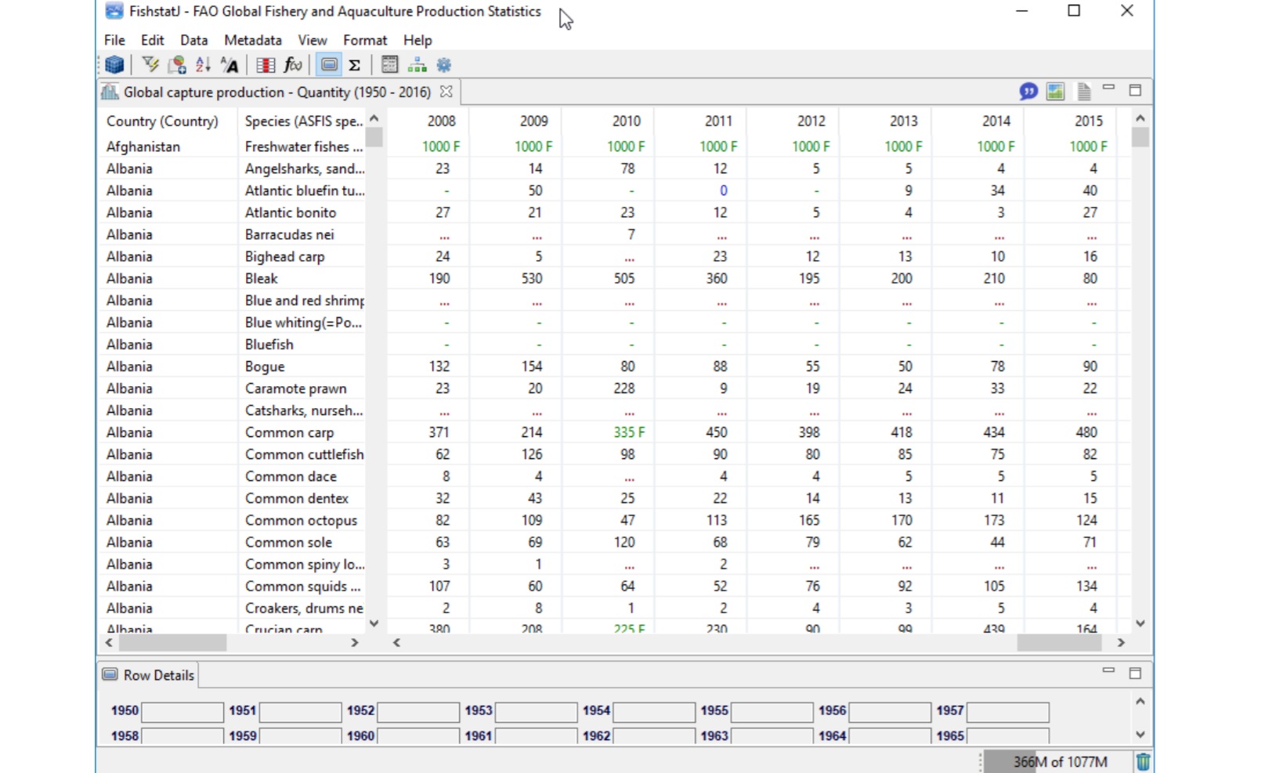Open the Metadata menu
This screenshot has width=1265, height=773.
coord(252,40)
